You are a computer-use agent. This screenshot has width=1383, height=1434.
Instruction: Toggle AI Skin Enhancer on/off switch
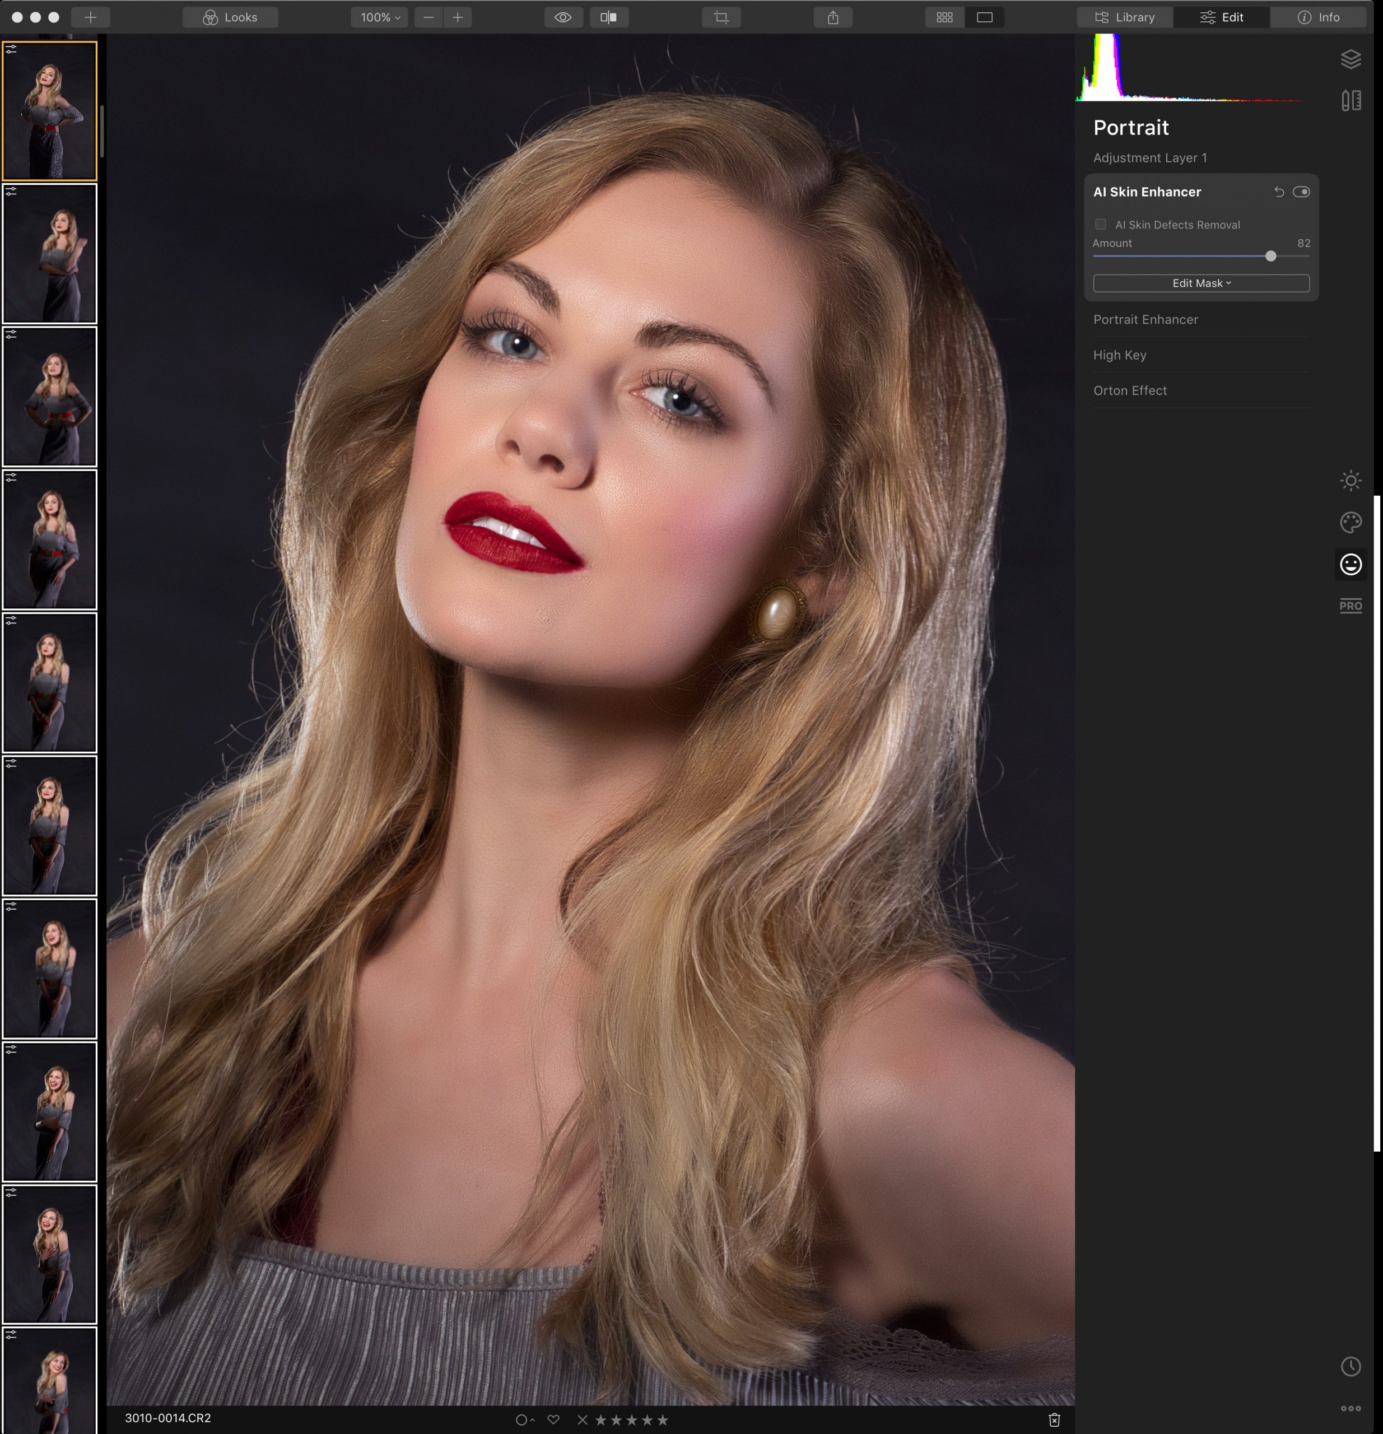[1300, 192]
